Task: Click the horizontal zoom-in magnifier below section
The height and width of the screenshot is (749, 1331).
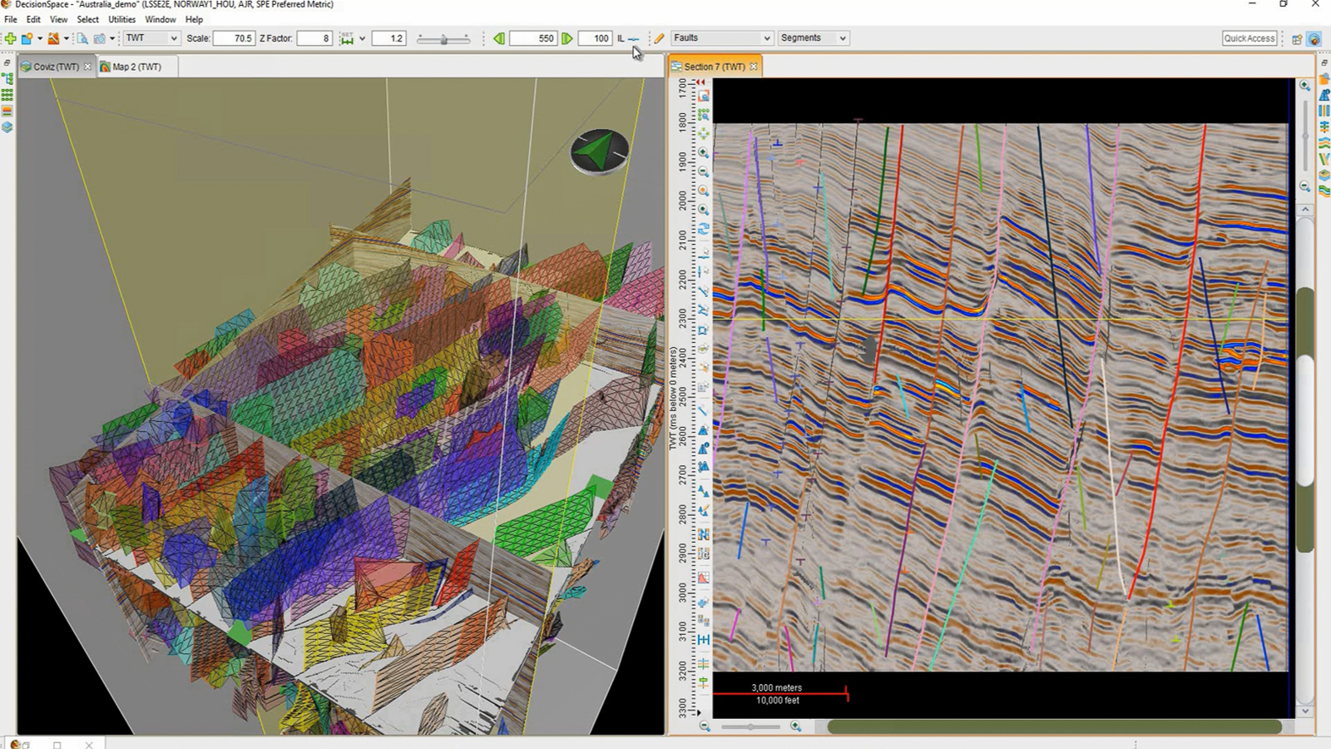Action: (796, 727)
